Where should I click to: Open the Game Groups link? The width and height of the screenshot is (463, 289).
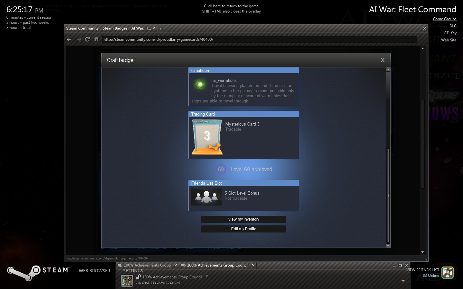445,19
